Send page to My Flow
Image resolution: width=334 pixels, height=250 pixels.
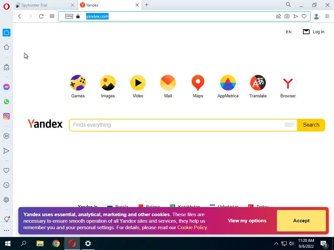[296, 16]
